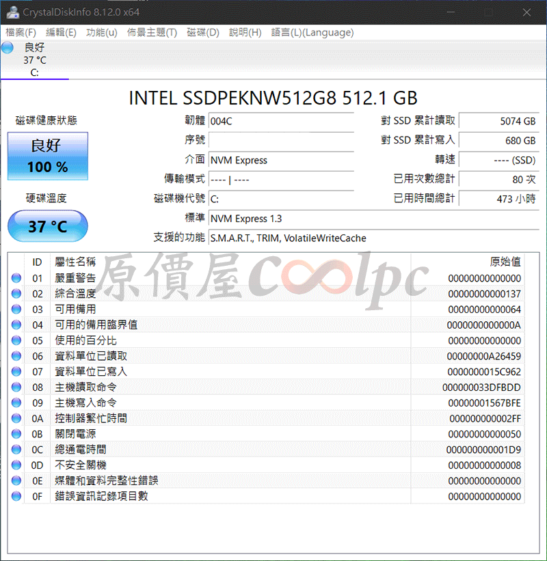Viewport: 547px width, 561px height.
Task: Click status orb for attribute 01 嚴重警告
Action: pos(16,278)
